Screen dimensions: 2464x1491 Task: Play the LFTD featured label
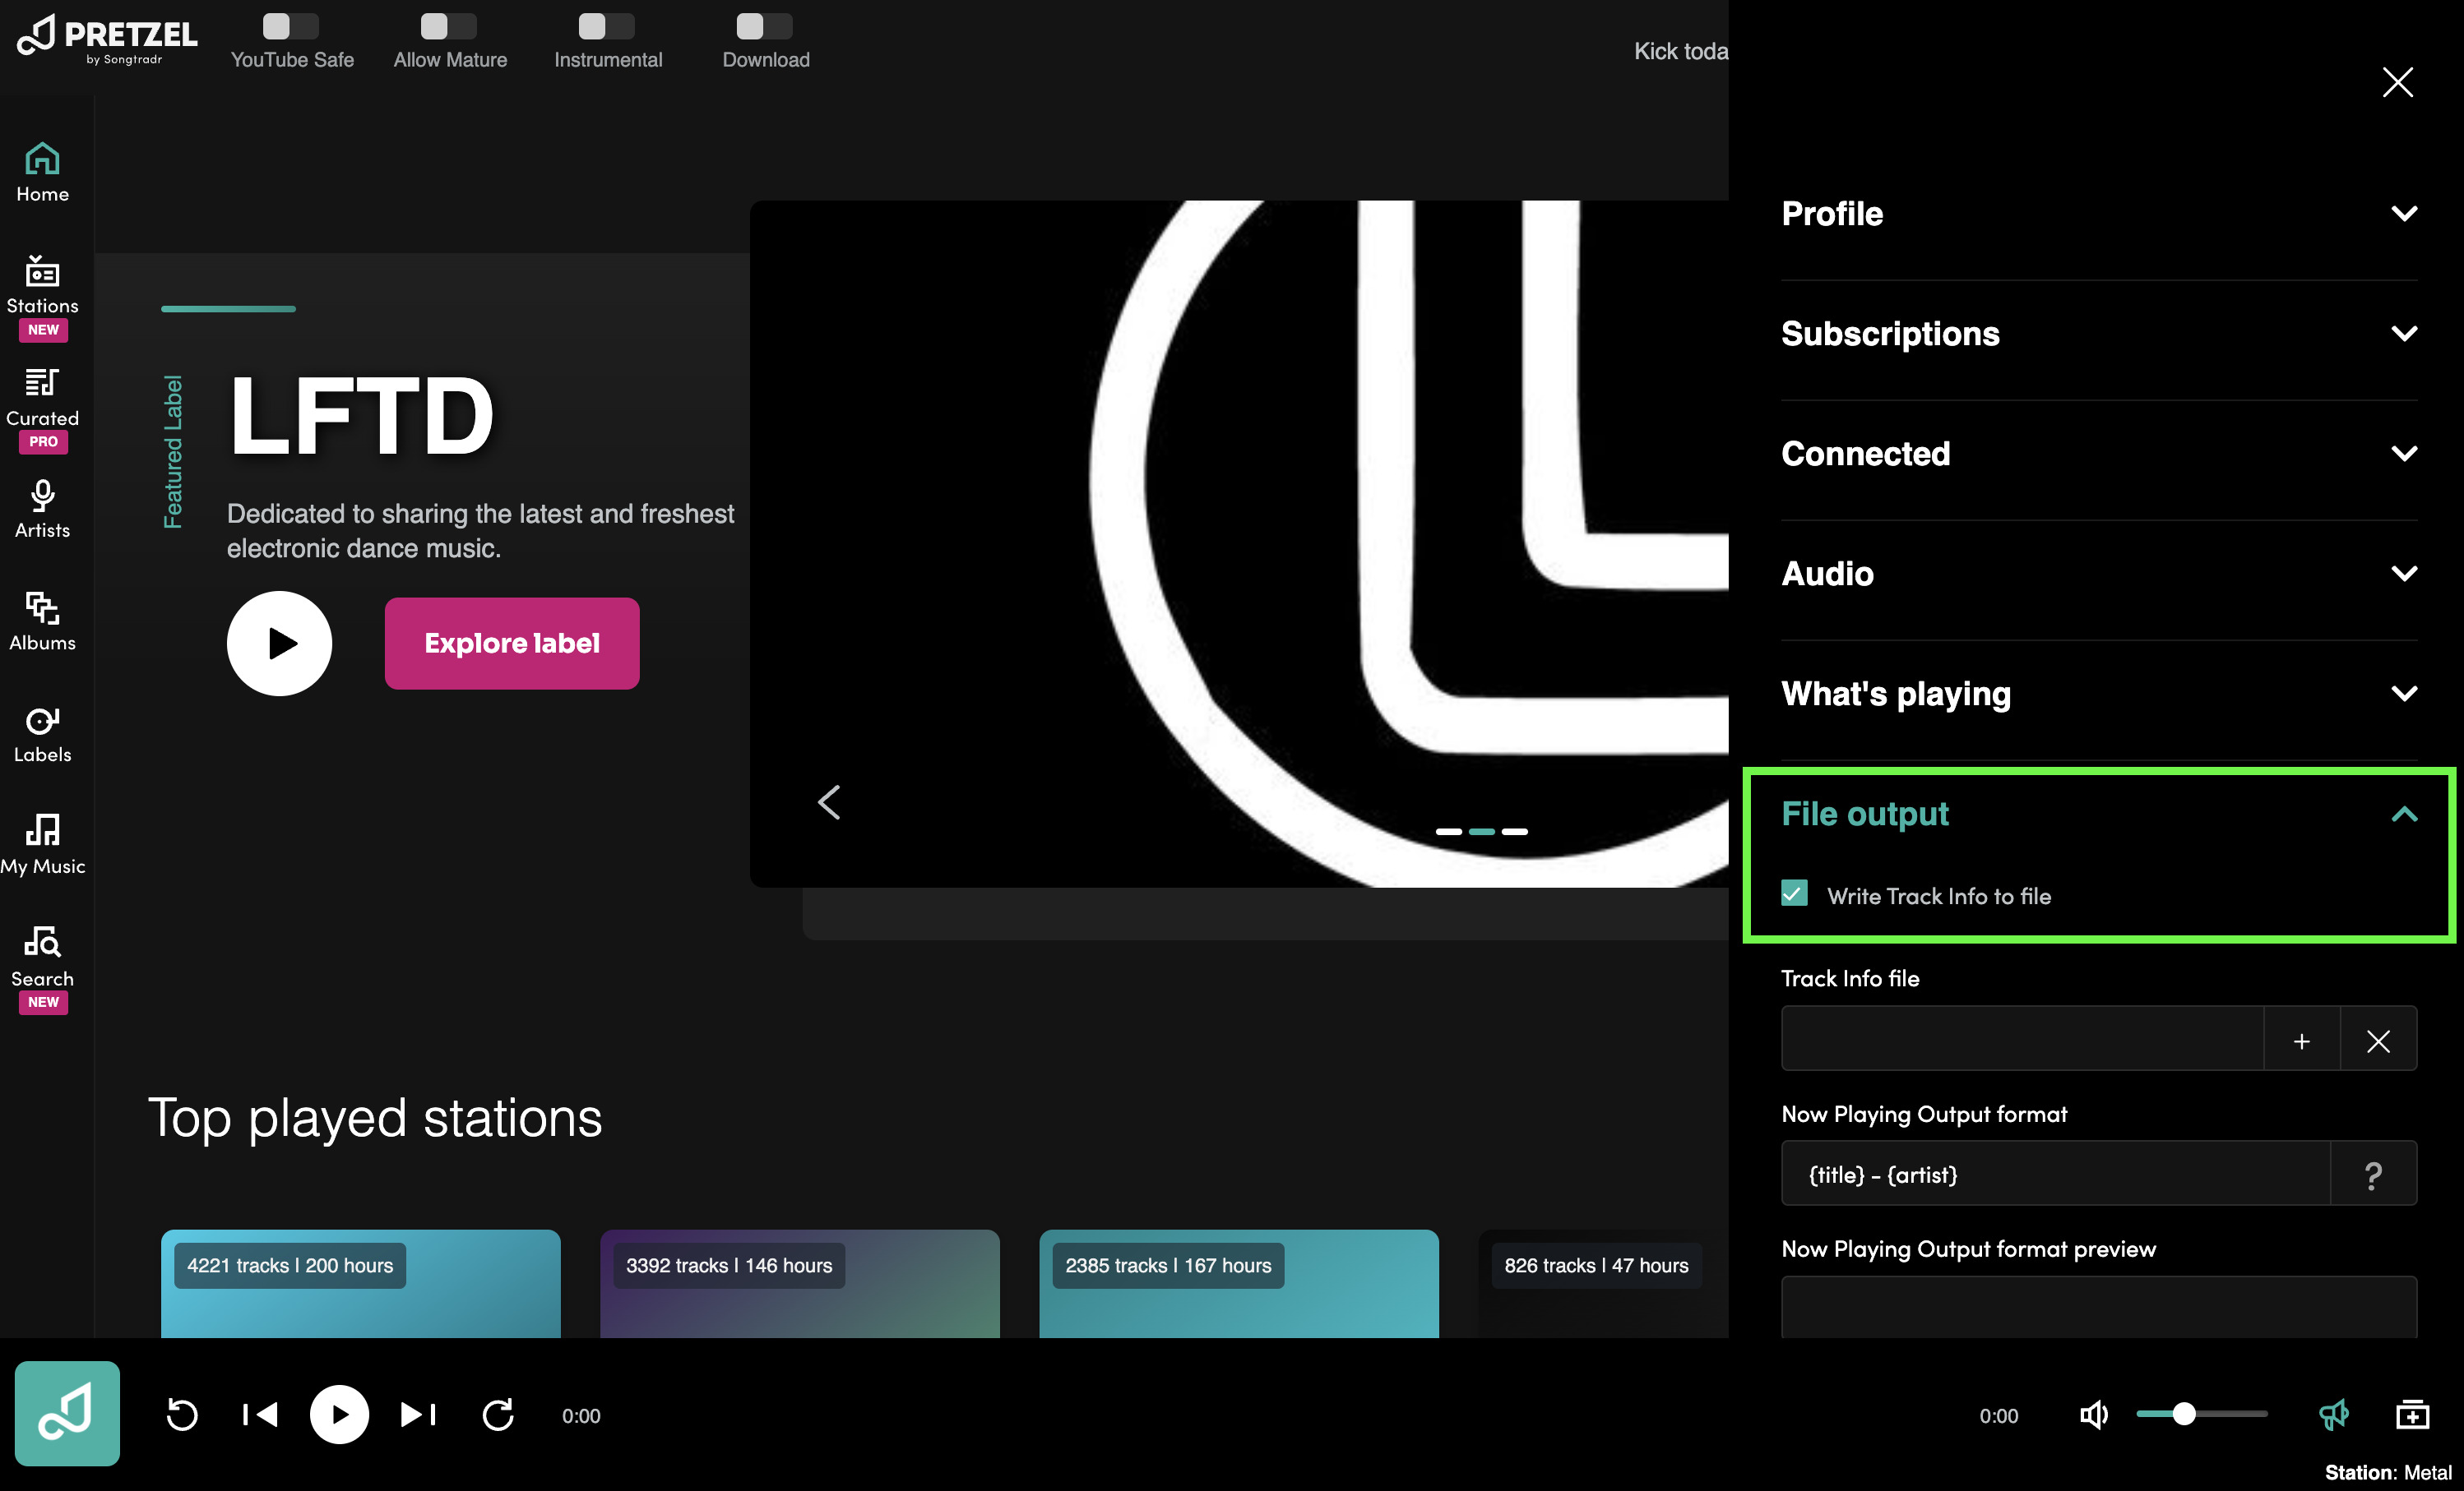[x=279, y=643]
